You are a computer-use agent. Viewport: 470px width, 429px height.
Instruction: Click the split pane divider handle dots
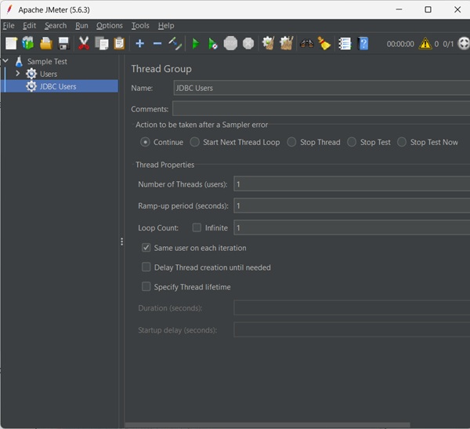click(x=121, y=242)
